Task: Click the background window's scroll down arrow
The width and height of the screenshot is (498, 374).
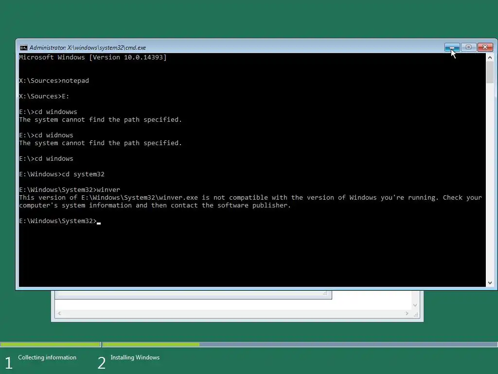Action: (x=415, y=305)
